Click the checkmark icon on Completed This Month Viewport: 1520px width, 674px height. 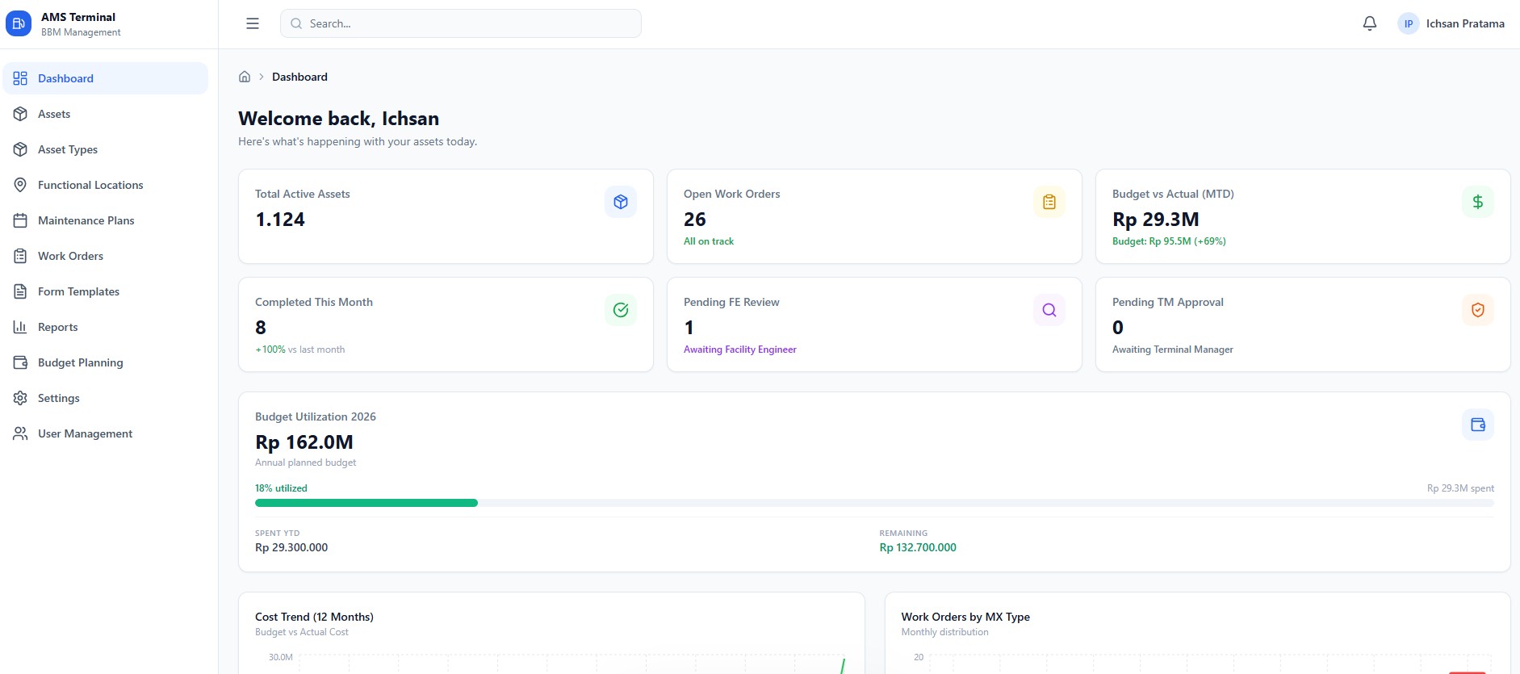click(x=620, y=310)
